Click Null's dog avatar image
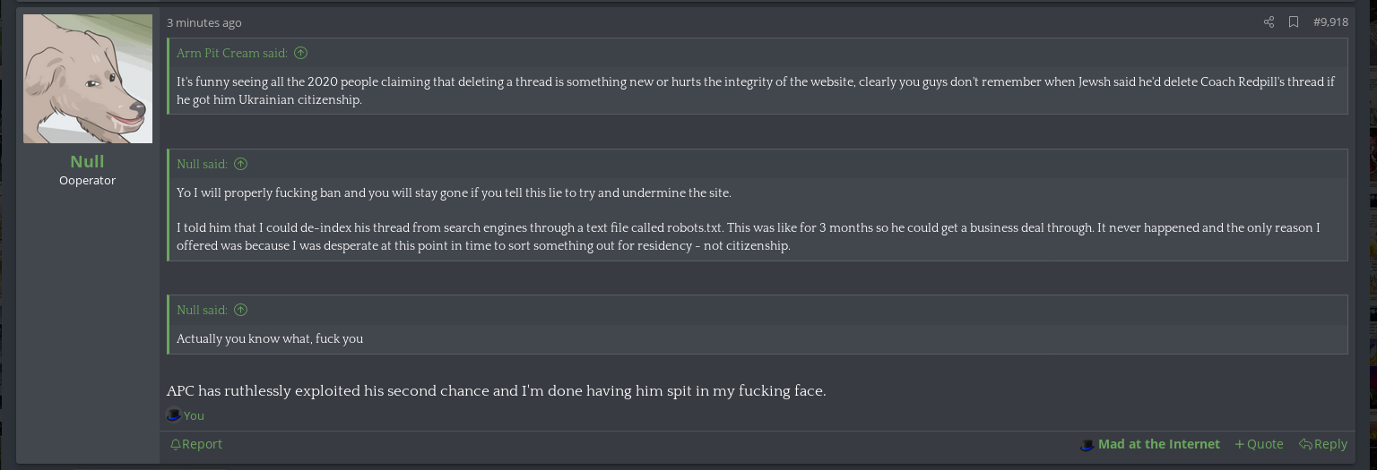The width and height of the screenshot is (1377, 470). point(88,79)
